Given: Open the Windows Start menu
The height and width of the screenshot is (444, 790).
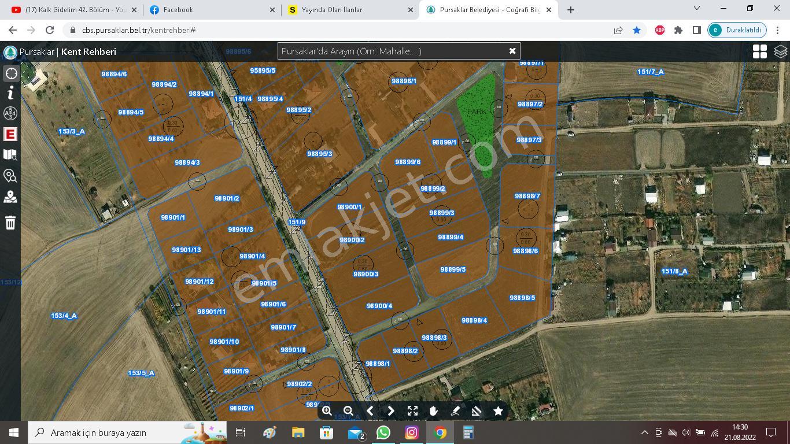Looking at the screenshot, I should click(x=14, y=432).
